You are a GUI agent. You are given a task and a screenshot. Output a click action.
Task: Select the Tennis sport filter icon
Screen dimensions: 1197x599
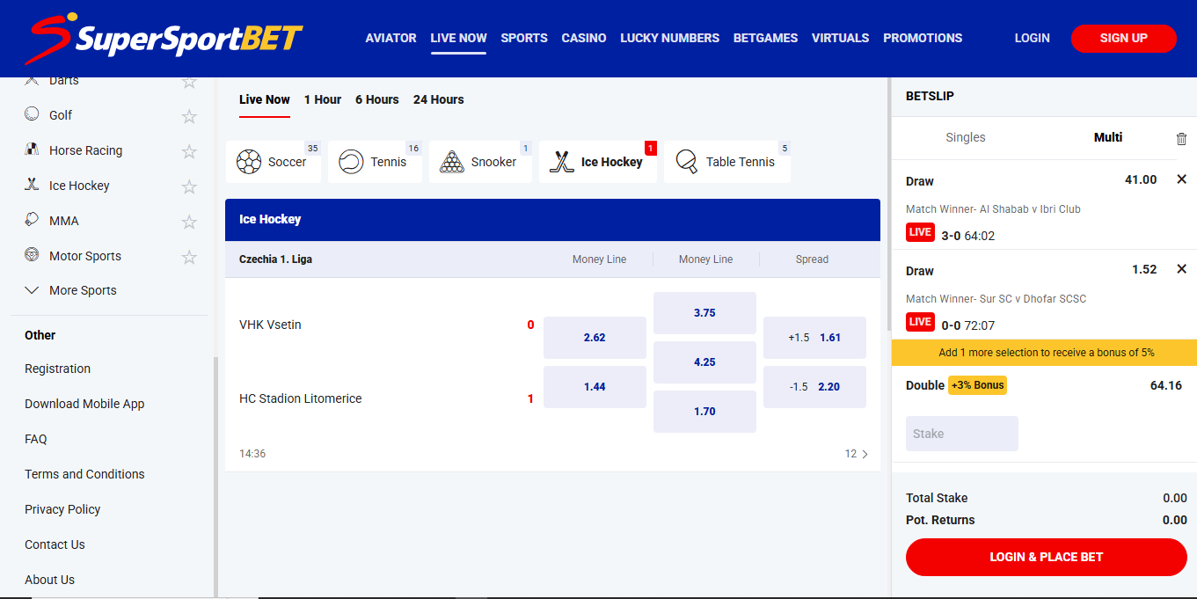(x=350, y=162)
